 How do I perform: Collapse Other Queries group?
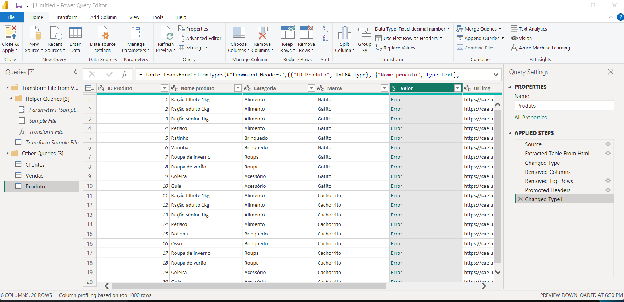7,153
